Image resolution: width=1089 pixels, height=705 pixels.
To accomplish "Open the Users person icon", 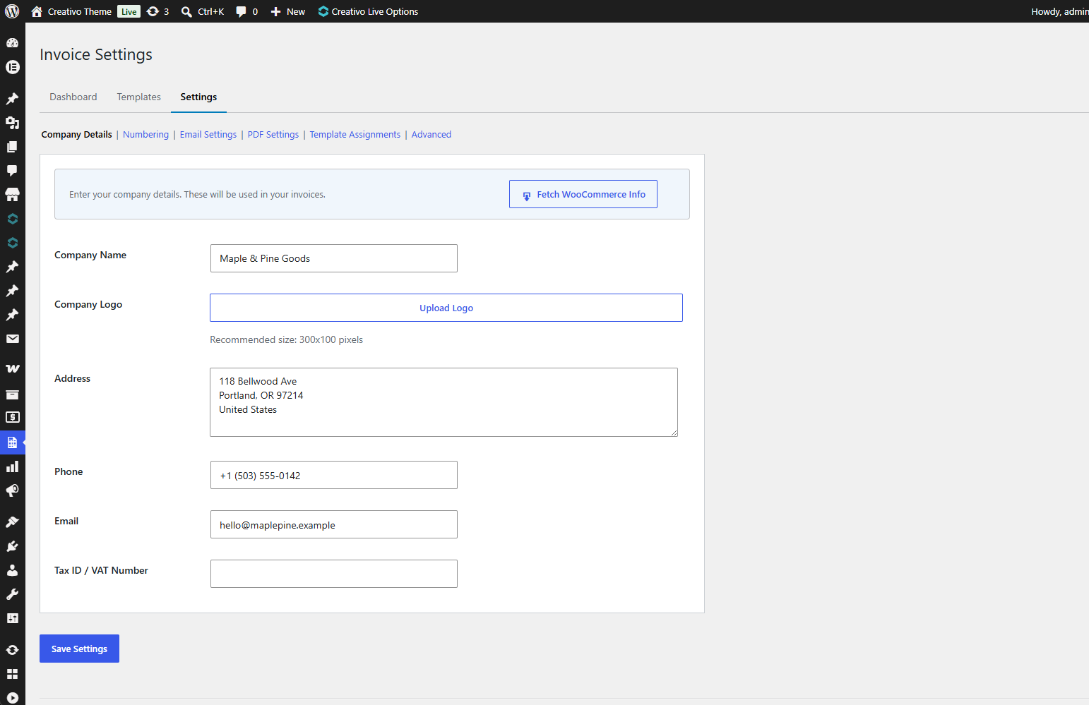I will pos(12,570).
